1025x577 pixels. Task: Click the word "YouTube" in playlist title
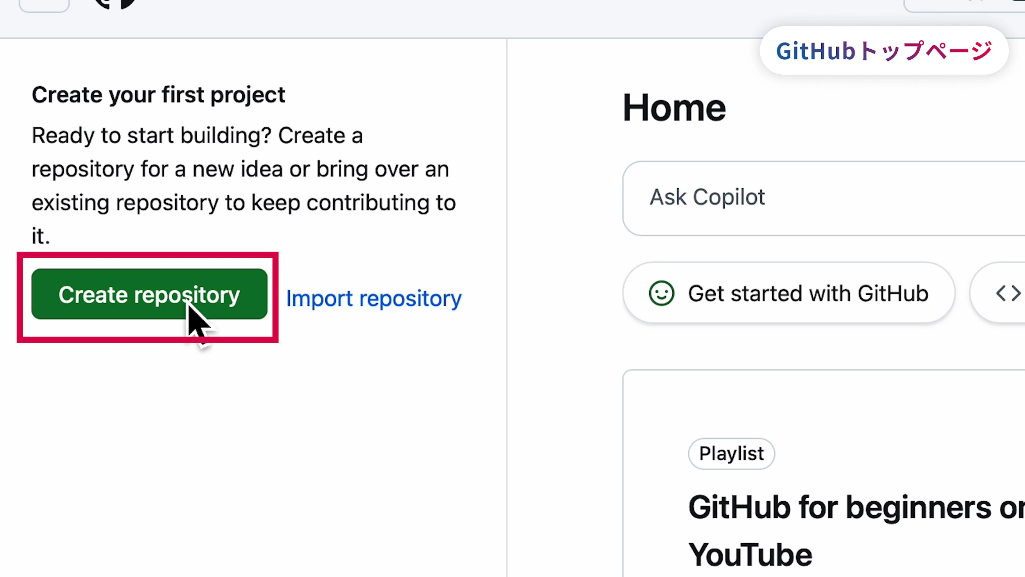(750, 555)
